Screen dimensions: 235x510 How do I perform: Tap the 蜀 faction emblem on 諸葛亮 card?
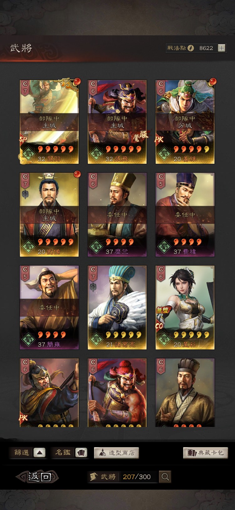[x=96, y=339]
